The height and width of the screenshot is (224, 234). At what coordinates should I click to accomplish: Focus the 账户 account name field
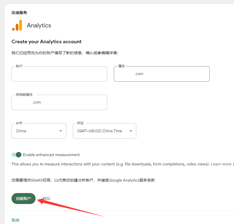coord(59,74)
